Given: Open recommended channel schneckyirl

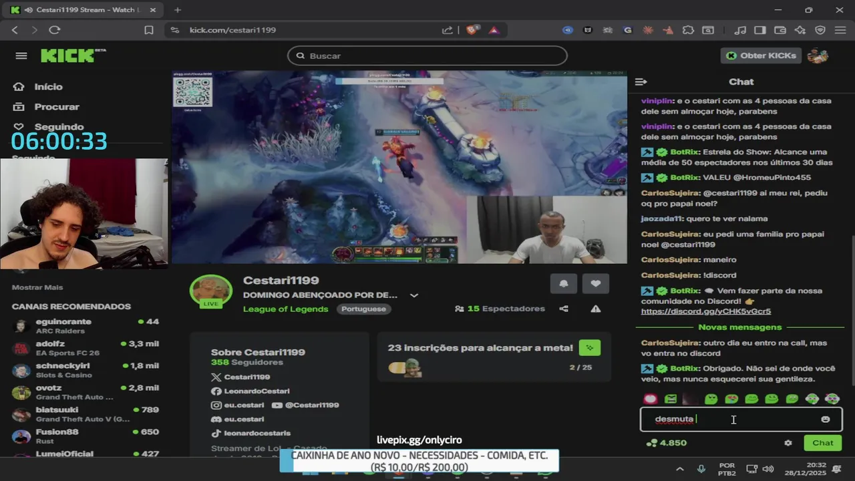Looking at the screenshot, I should pos(85,370).
